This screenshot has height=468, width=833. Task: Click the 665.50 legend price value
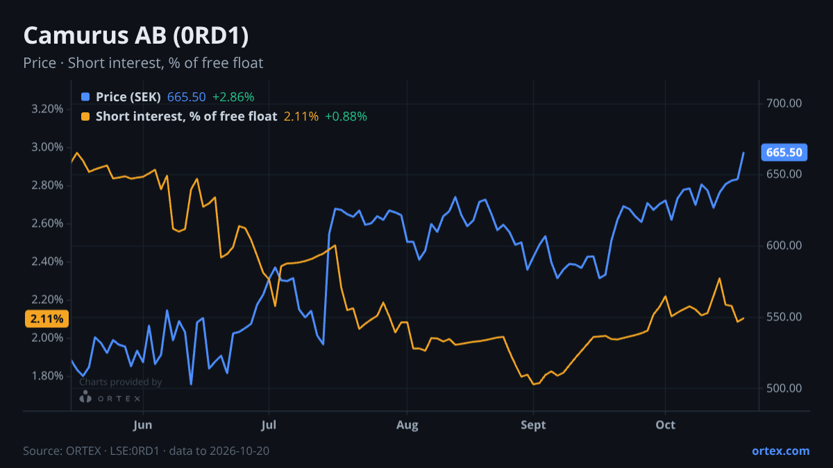187,96
